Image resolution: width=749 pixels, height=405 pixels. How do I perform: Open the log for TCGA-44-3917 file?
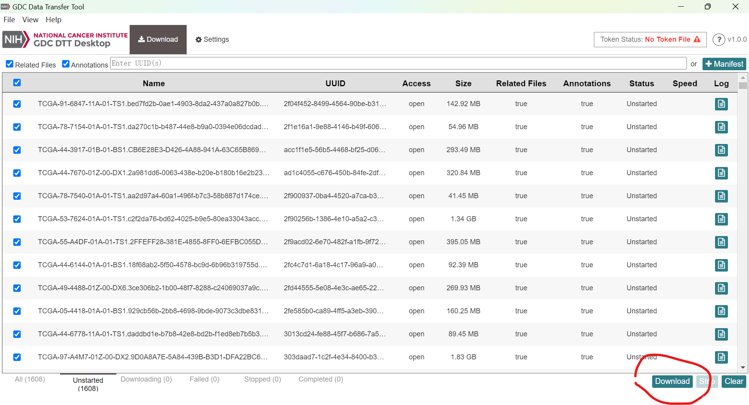coord(721,150)
